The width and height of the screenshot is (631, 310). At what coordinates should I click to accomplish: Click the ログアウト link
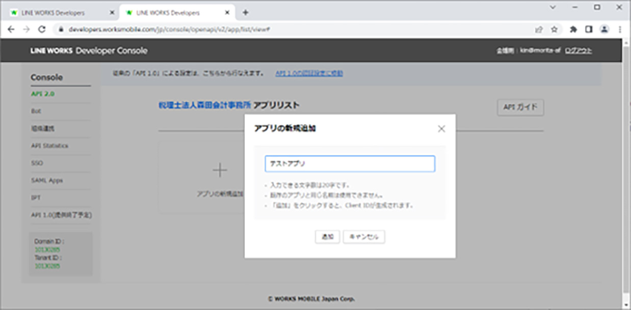point(578,51)
